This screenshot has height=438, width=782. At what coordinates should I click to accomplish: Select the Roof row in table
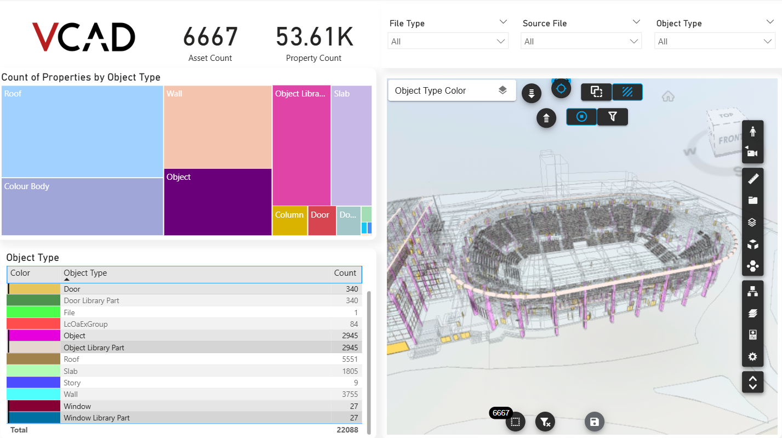184,359
